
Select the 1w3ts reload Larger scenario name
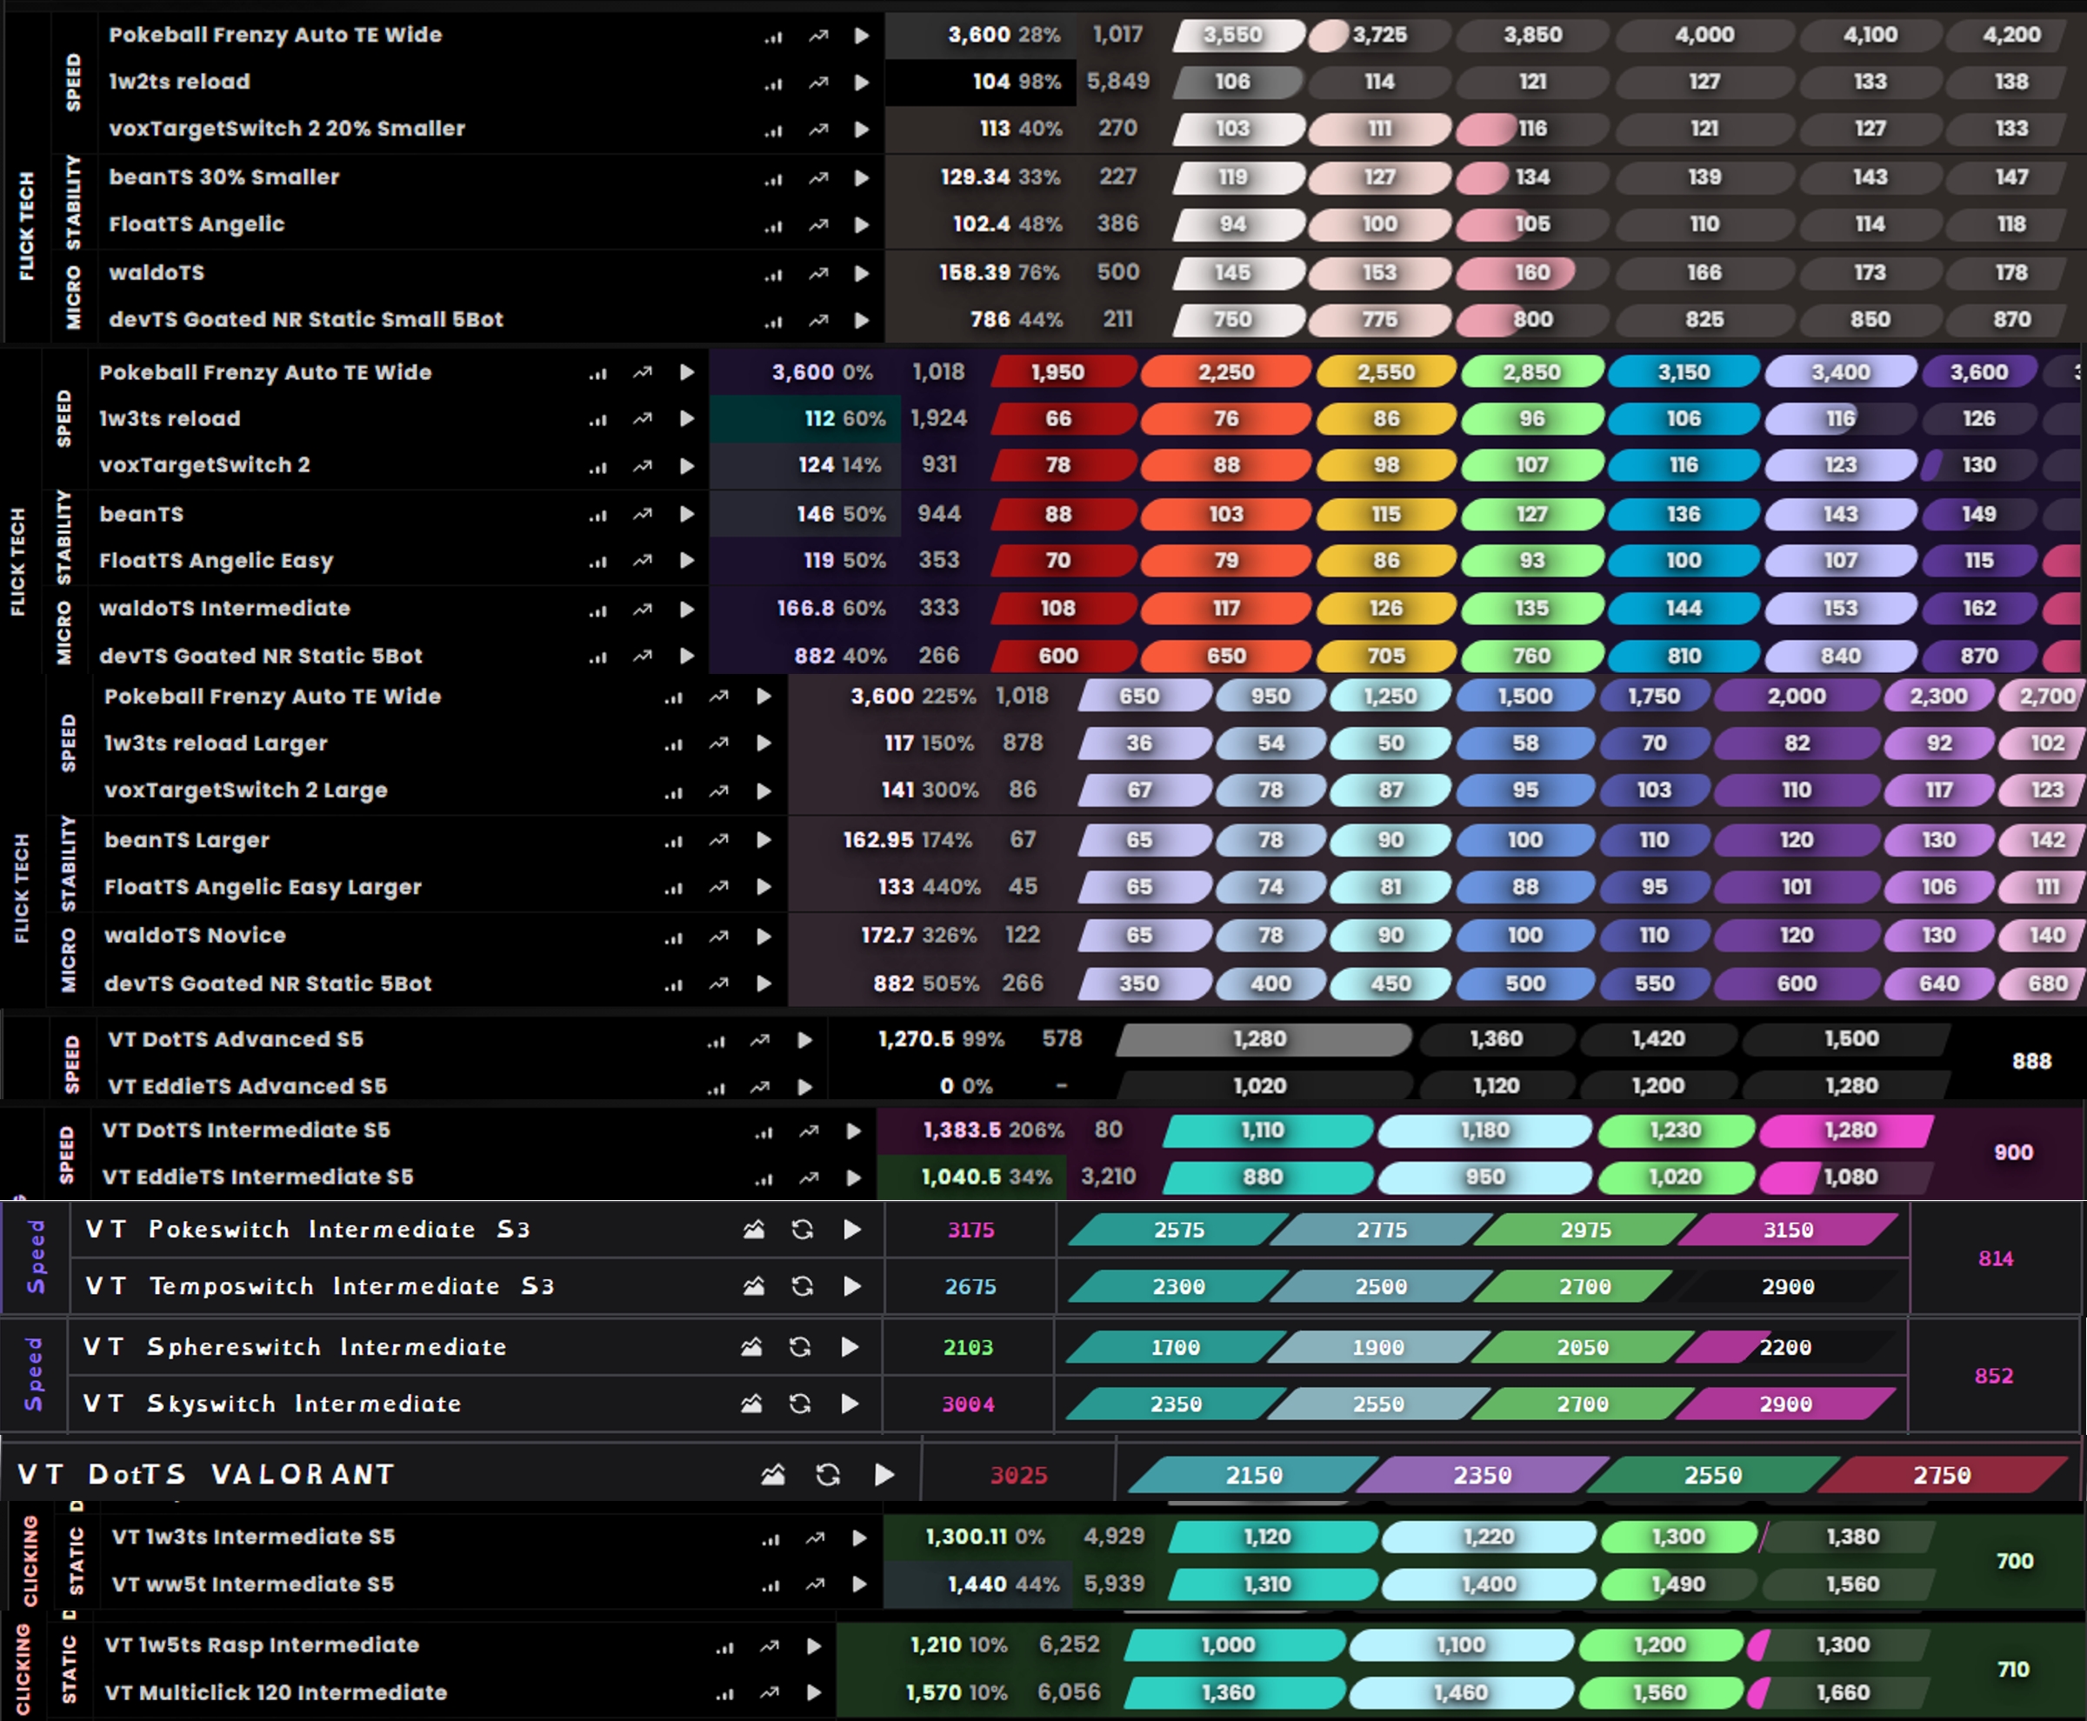click(x=215, y=744)
